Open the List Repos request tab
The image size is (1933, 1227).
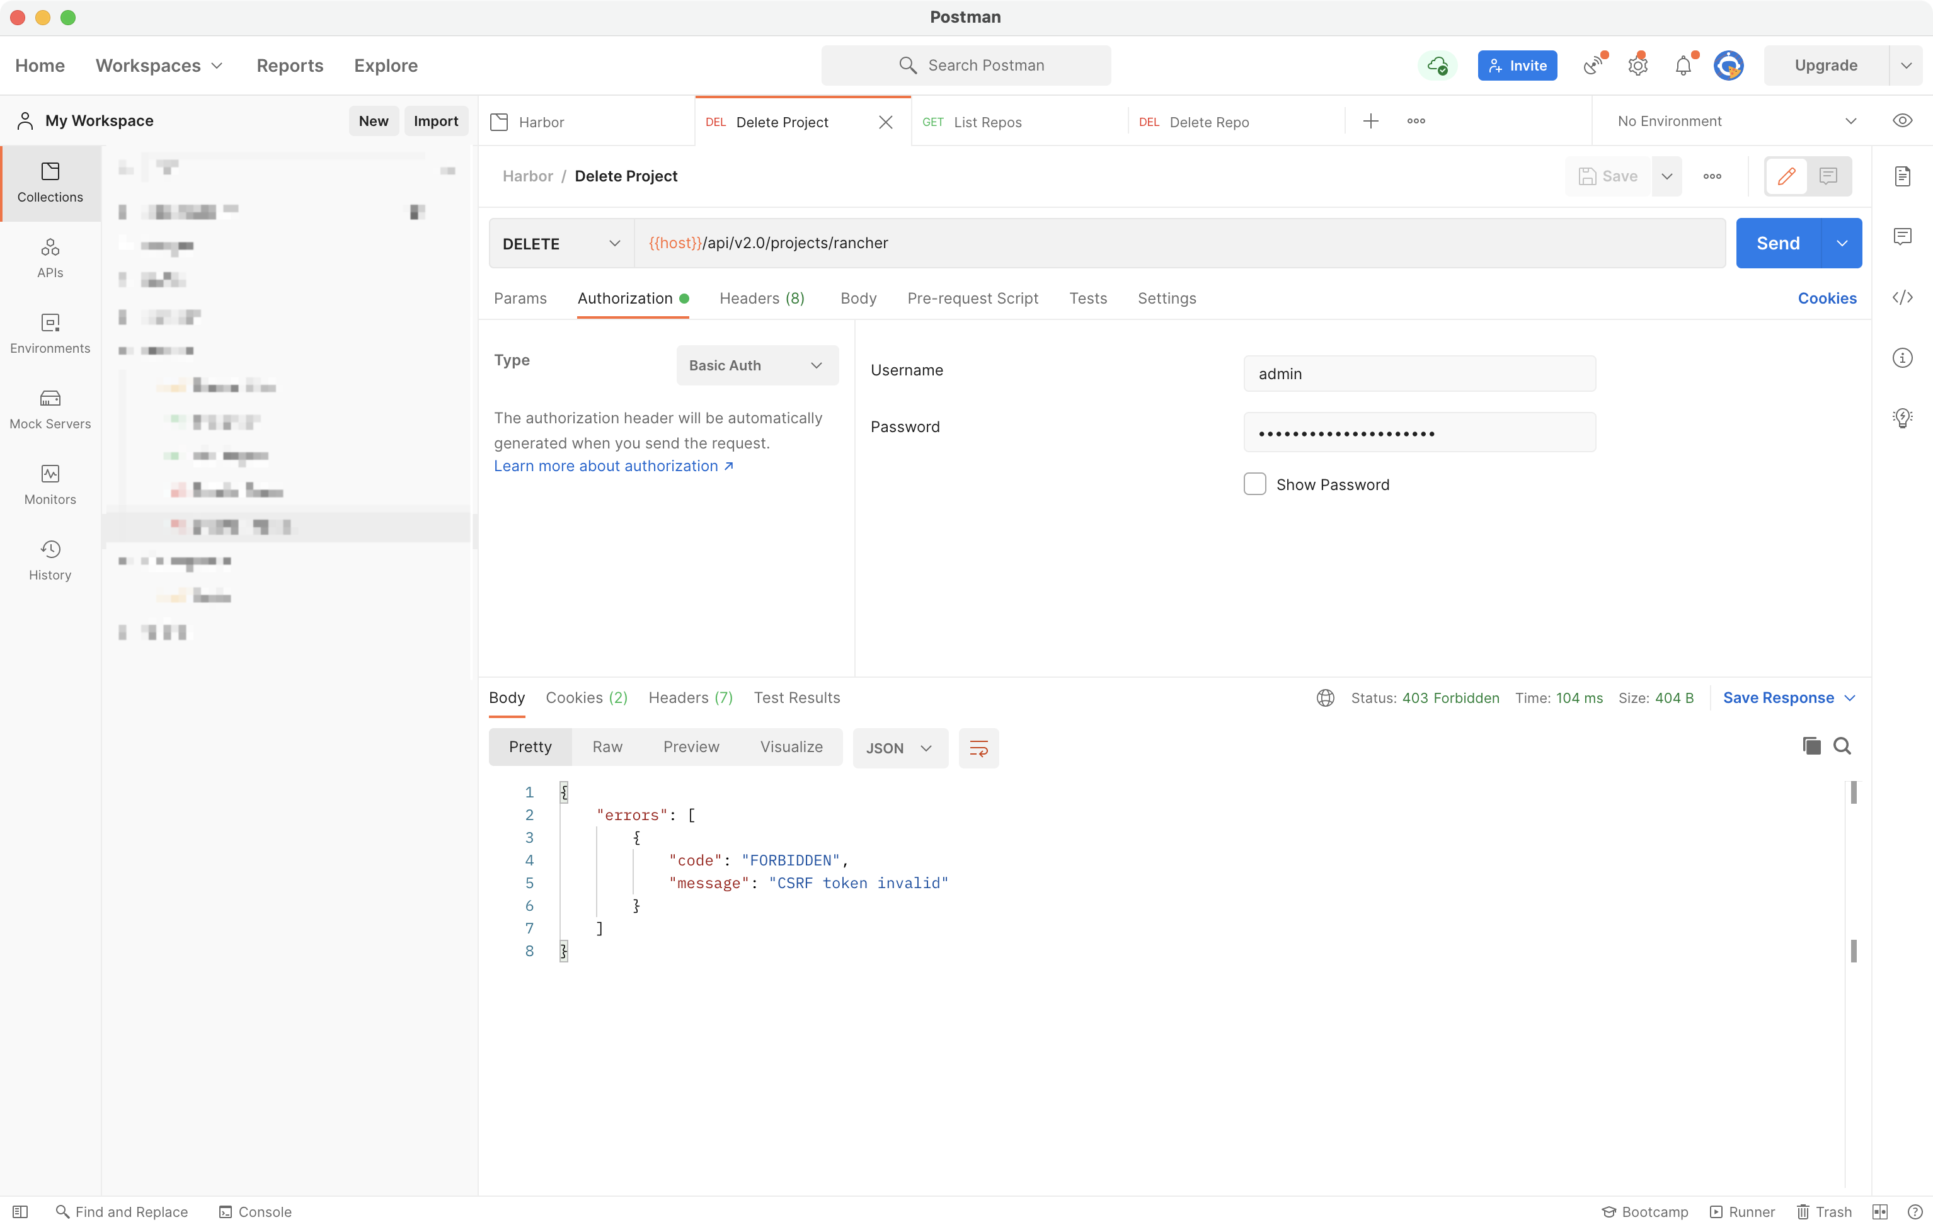tap(987, 122)
